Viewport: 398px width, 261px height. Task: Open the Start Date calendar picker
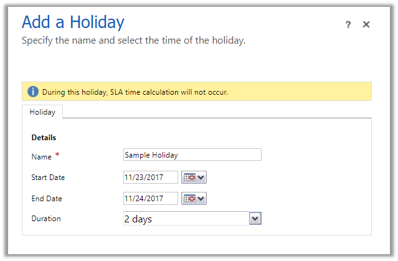click(194, 178)
